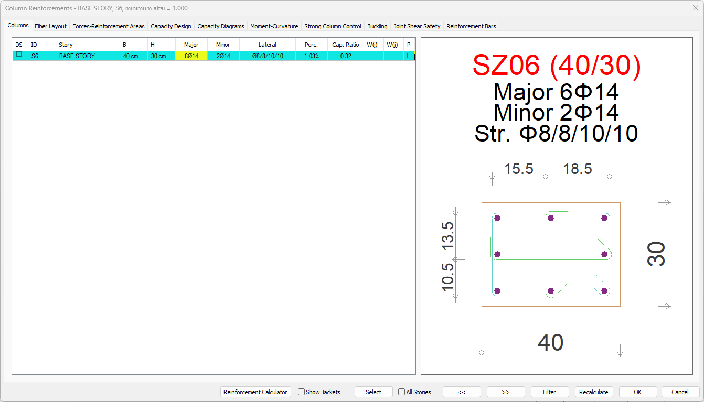The width and height of the screenshot is (704, 402).
Task: Open the Filter button
Action: tap(549, 392)
